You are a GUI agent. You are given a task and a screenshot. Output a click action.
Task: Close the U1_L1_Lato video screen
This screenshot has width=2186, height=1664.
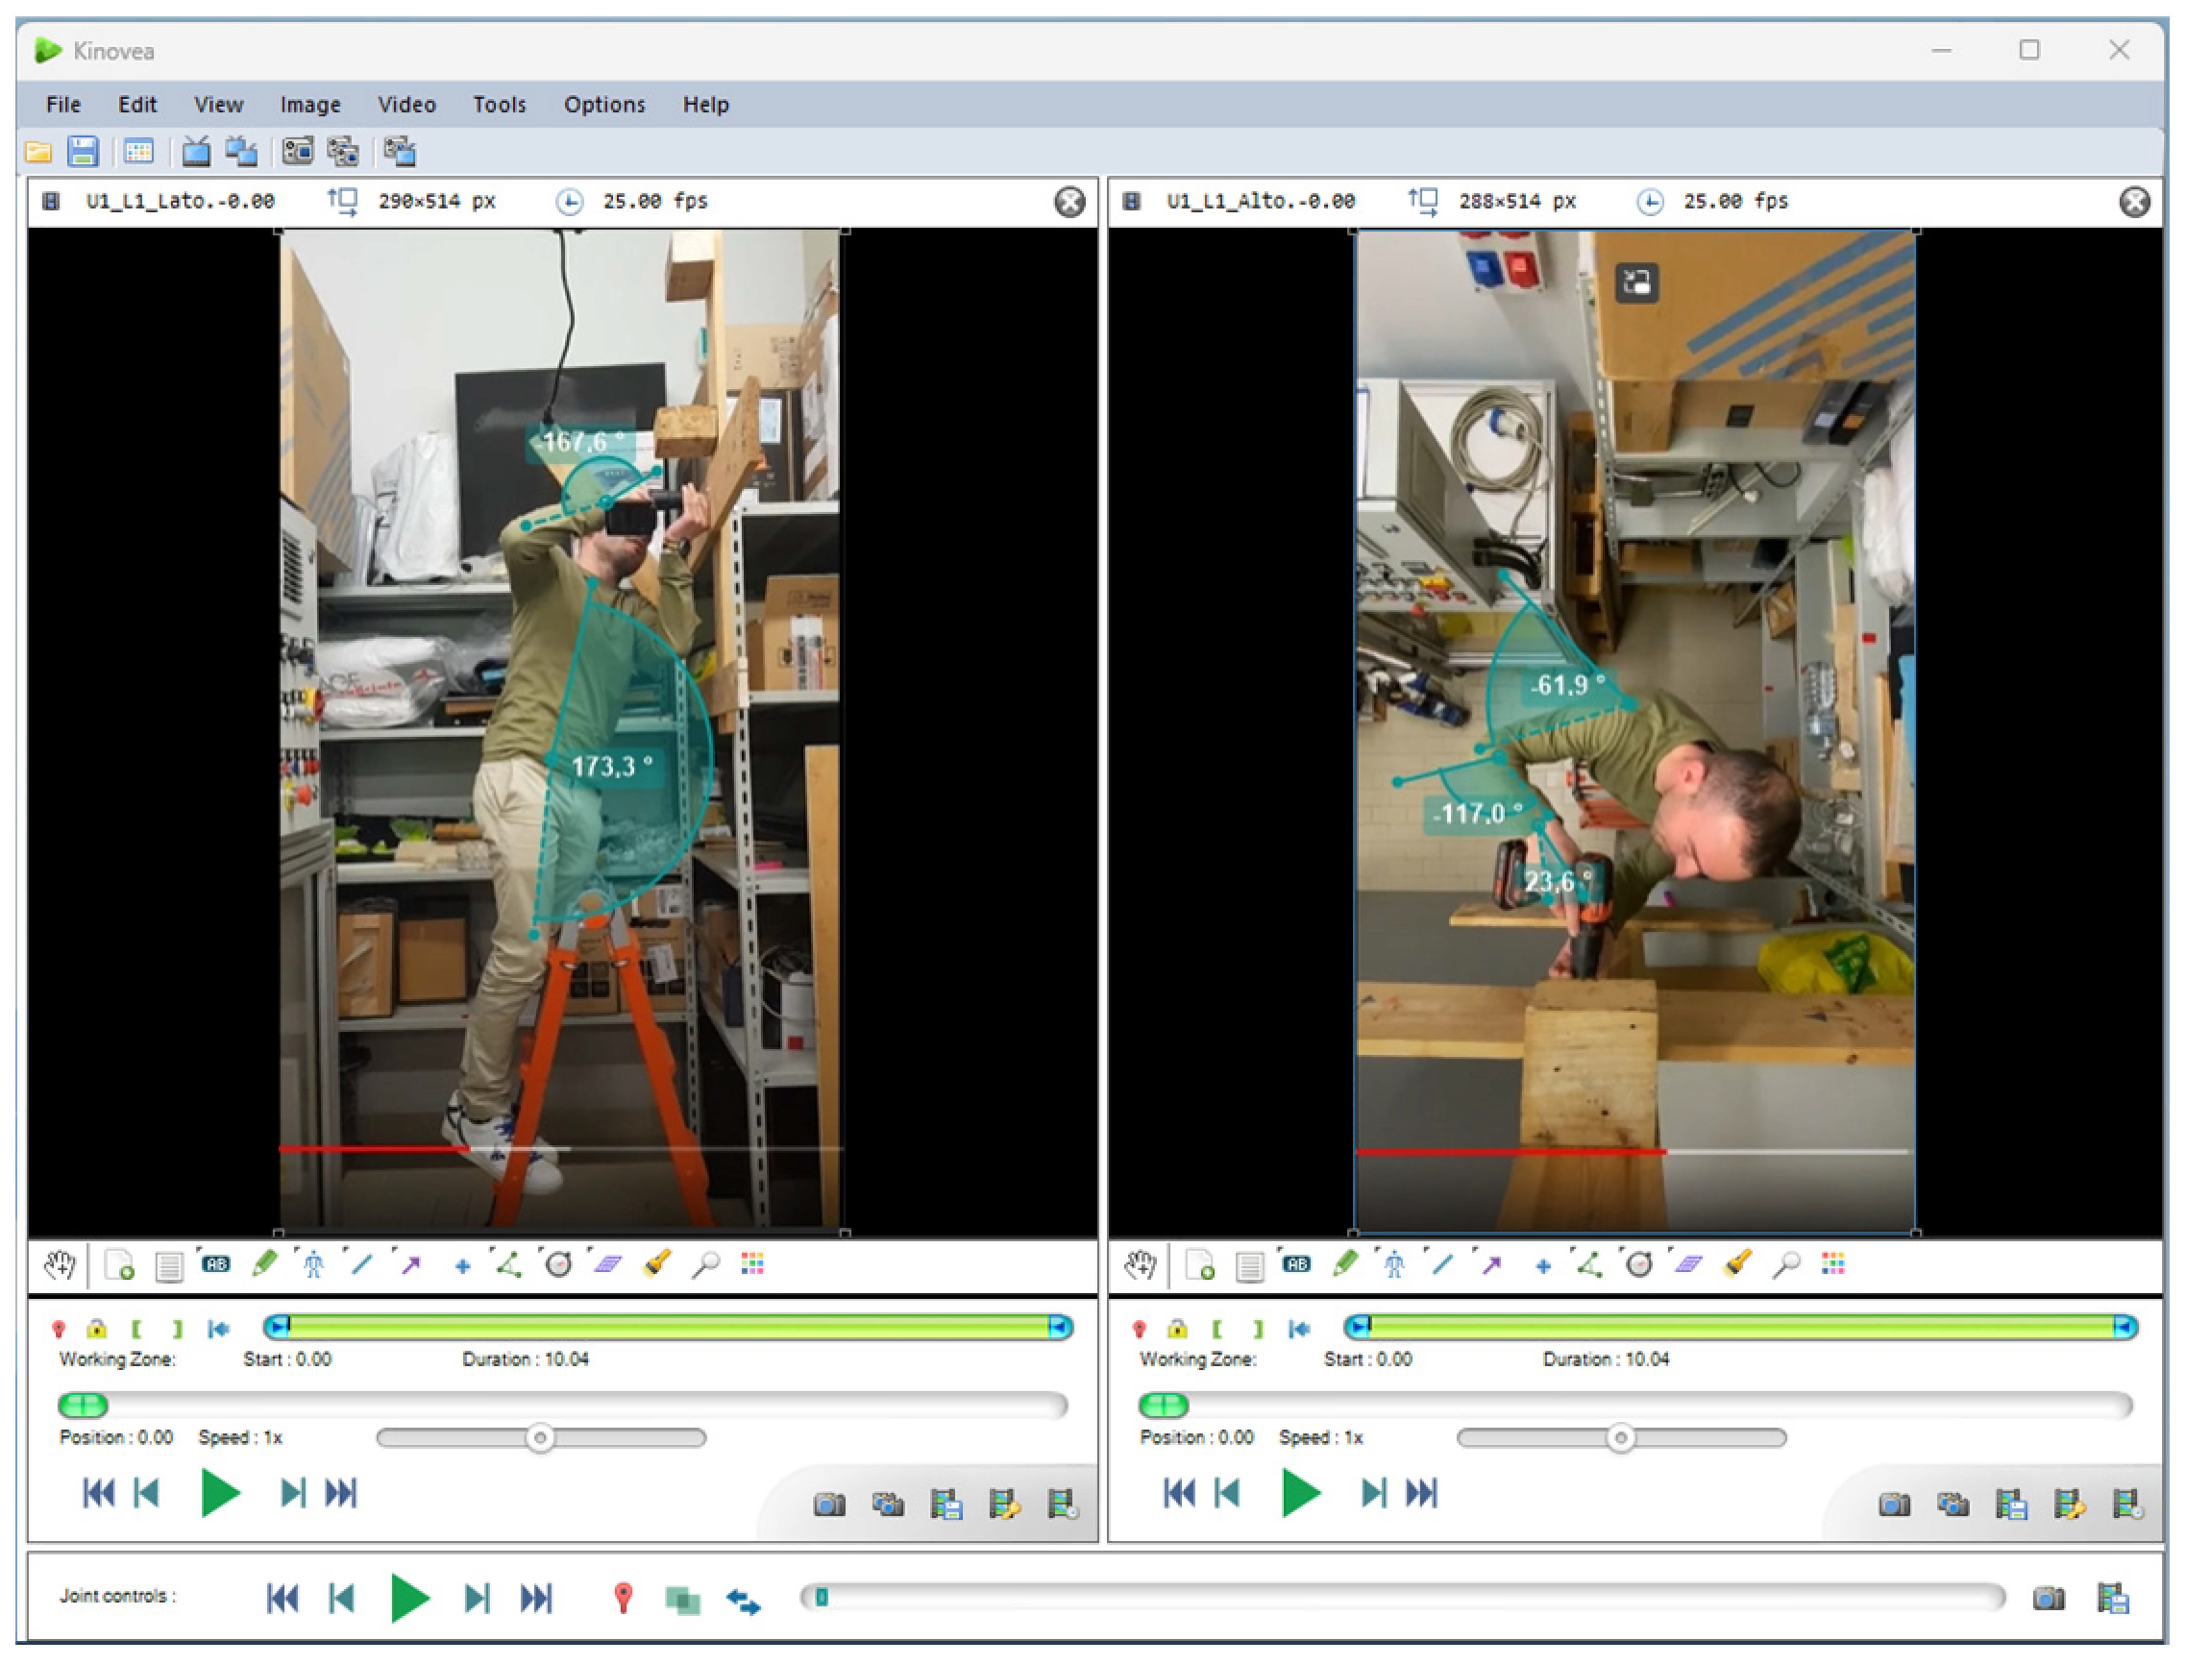1068,202
